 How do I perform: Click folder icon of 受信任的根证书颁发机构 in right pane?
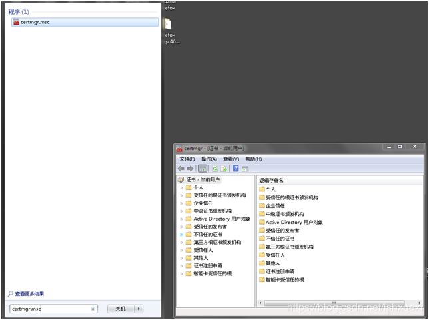262,197
